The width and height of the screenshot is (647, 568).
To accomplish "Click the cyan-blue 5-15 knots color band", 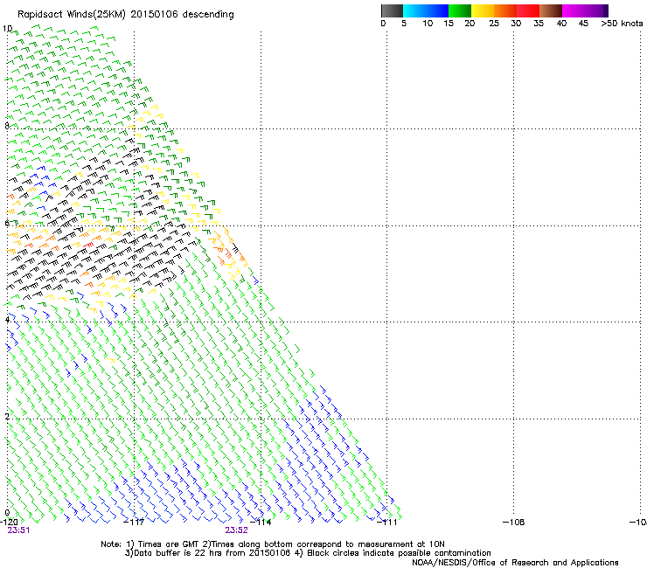I will (x=426, y=10).
